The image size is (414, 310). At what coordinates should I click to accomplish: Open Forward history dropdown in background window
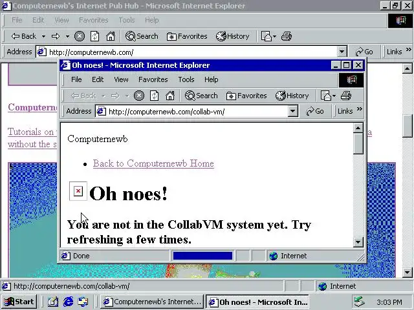point(67,36)
